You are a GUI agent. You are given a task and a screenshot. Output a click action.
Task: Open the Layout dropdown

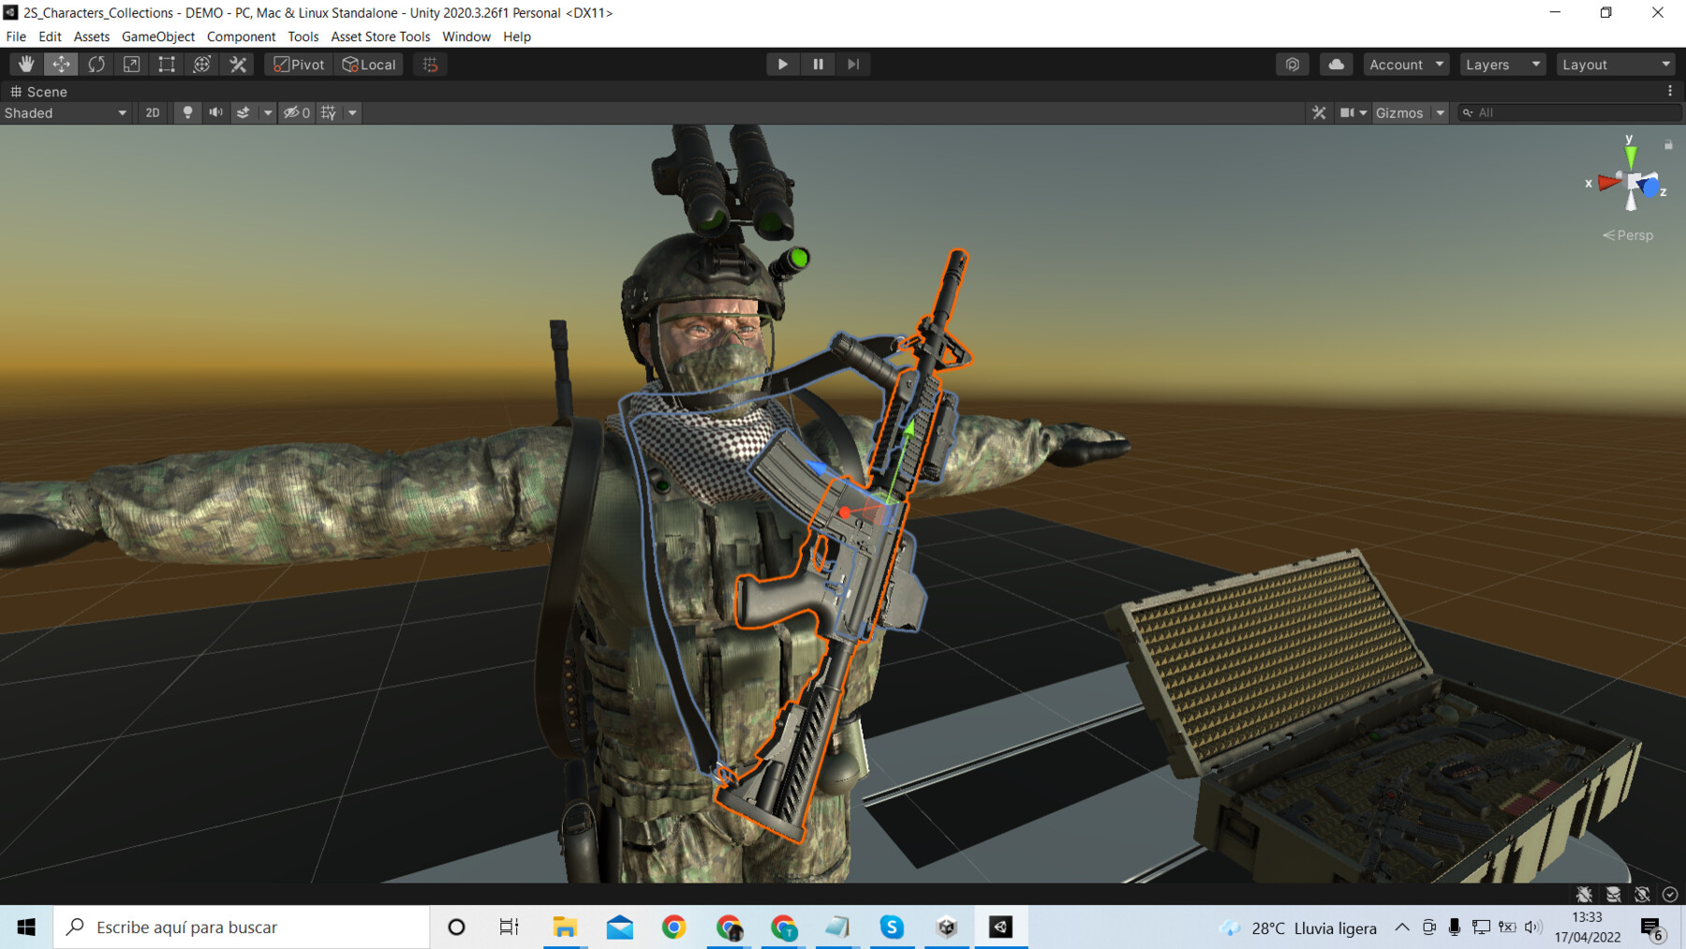(1615, 64)
